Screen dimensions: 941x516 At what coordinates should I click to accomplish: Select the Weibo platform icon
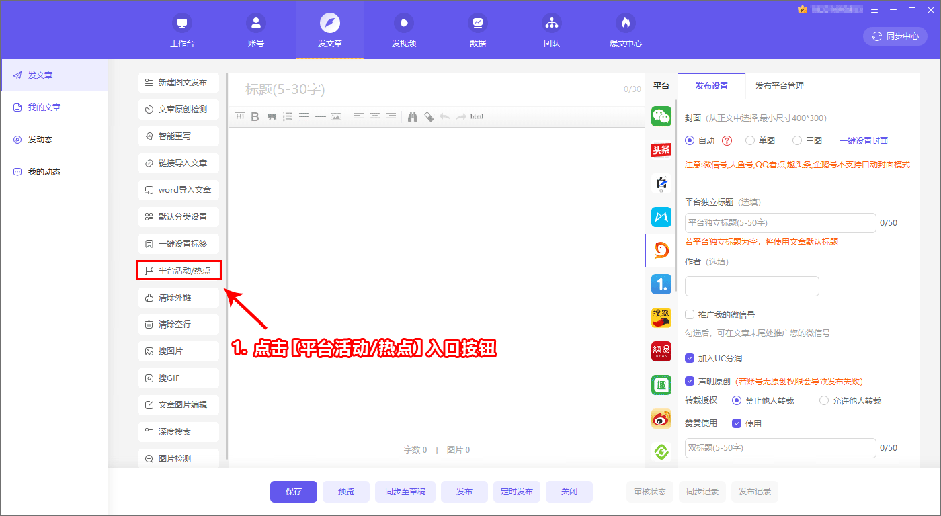coord(661,418)
